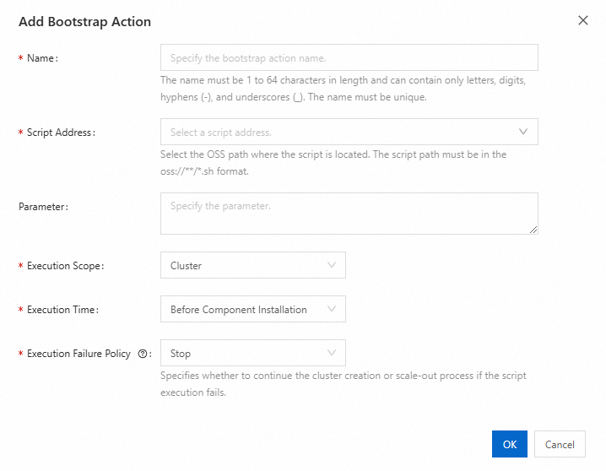606x471 pixels.
Task: Expand the Execution Scope dropdown showing Cluster
Action: [x=245, y=266]
